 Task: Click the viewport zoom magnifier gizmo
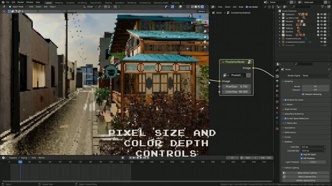pyautogui.click(x=205, y=32)
